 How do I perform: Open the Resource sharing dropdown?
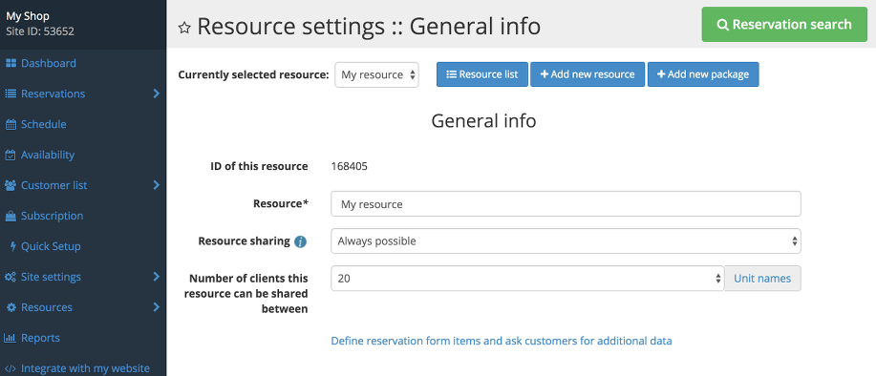[x=566, y=241]
